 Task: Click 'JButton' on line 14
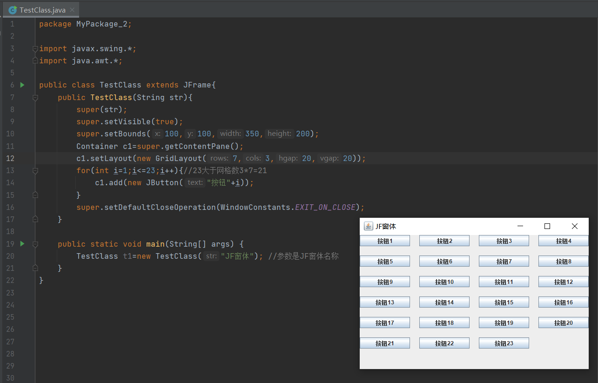pyautogui.click(x=162, y=182)
